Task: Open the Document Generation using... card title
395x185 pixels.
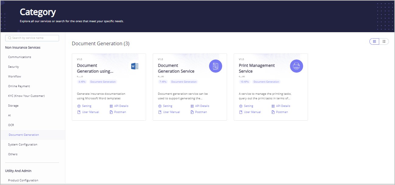Action: click(x=95, y=68)
